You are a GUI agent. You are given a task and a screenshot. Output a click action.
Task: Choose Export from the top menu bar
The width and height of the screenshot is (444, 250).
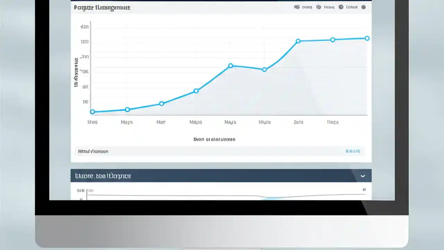click(351, 7)
